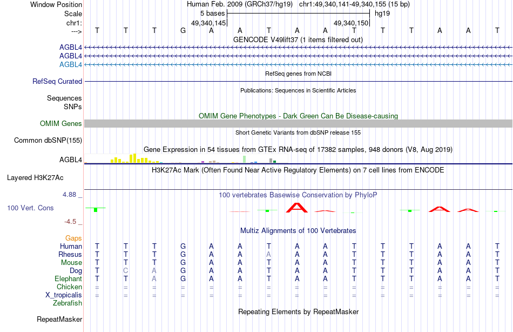The image size is (513, 332).
Task: Open 100 vertebrates Basewise Conservation by PhyloP title
Action: click(x=298, y=195)
